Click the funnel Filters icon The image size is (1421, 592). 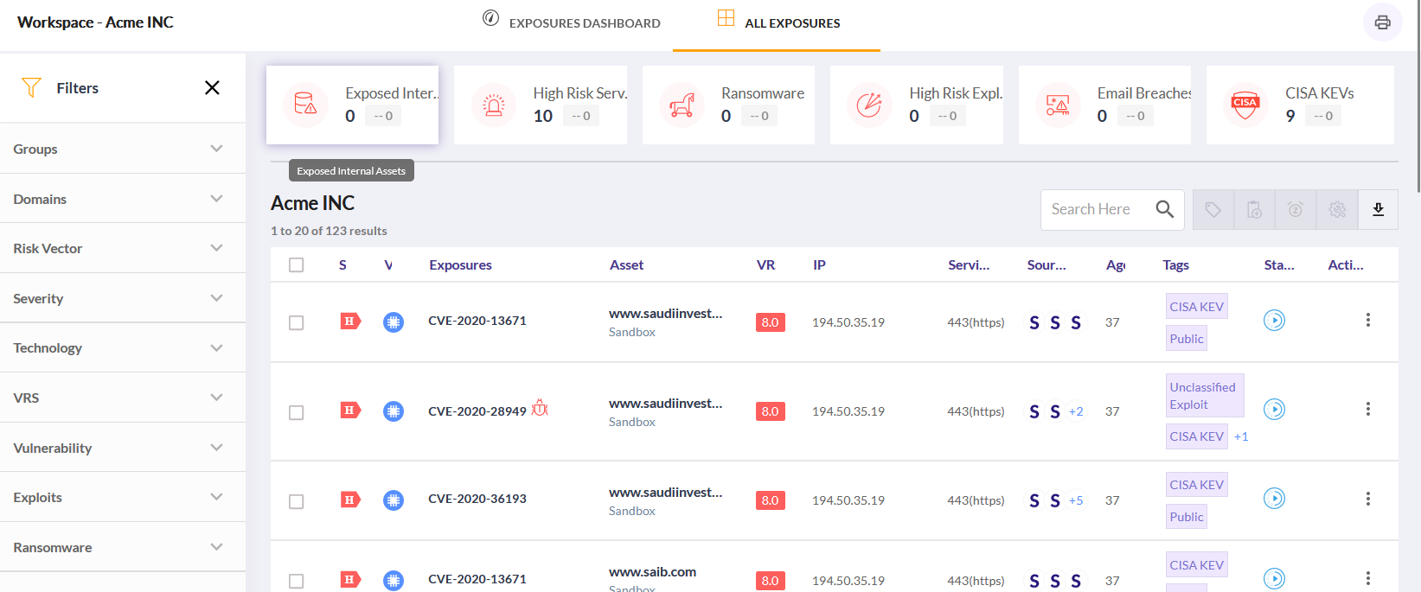pos(31,87)
